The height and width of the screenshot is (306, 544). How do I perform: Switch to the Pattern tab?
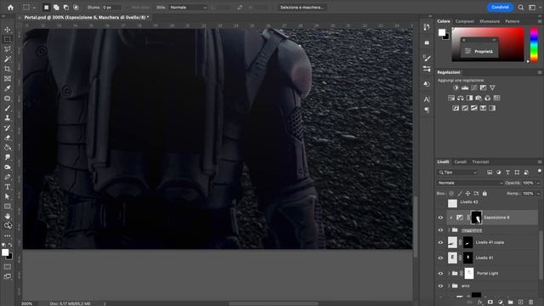click(x=512, y=21)
